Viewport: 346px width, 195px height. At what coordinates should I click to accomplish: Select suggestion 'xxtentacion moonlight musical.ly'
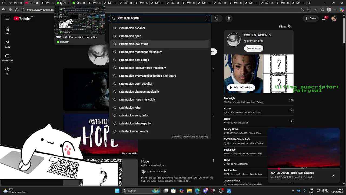[x=160, y=52]
